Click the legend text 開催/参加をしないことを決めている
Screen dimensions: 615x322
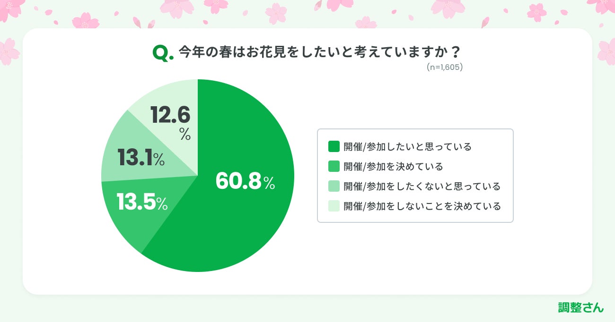point(422,206)
